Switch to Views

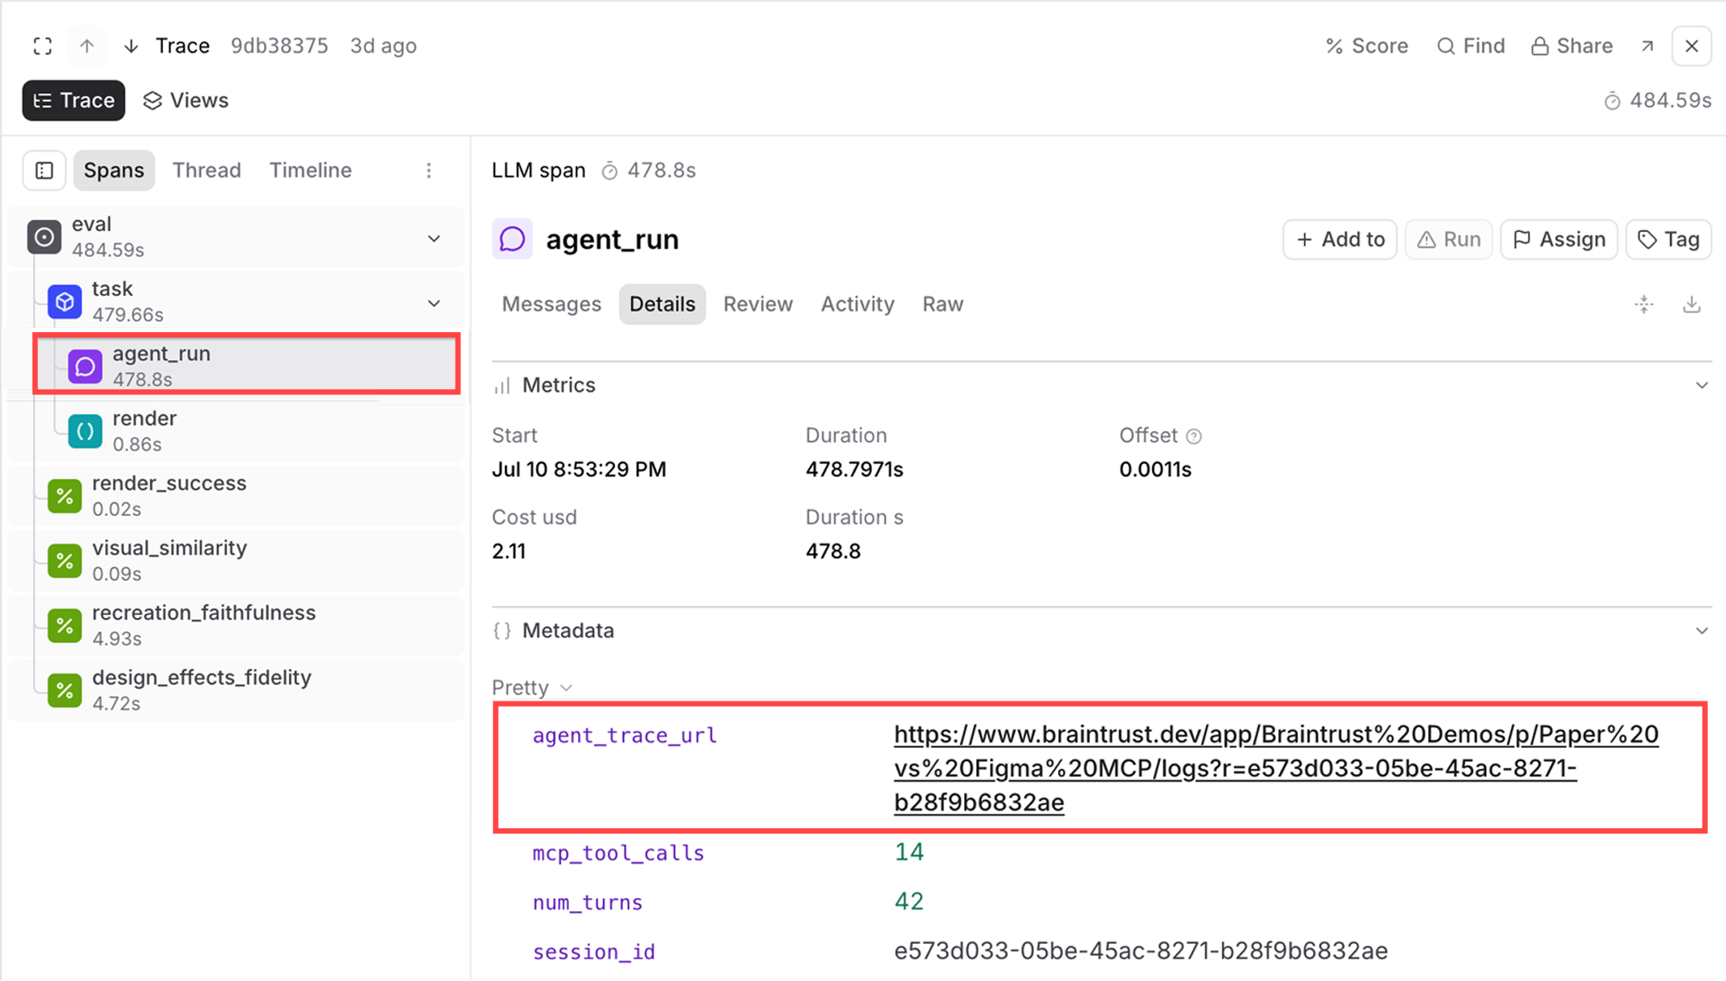(186, 100)
